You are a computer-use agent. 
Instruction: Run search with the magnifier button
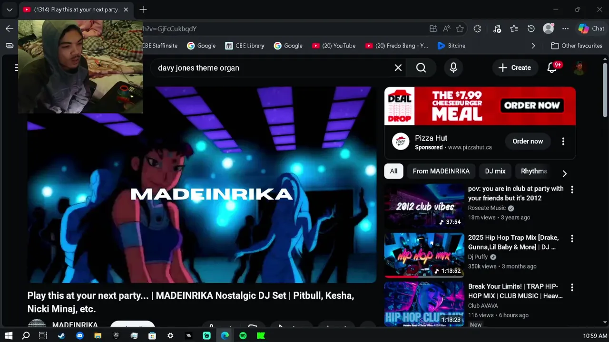(421, 68)
